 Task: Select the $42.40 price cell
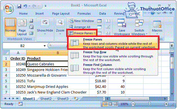(x=99, y=86)
